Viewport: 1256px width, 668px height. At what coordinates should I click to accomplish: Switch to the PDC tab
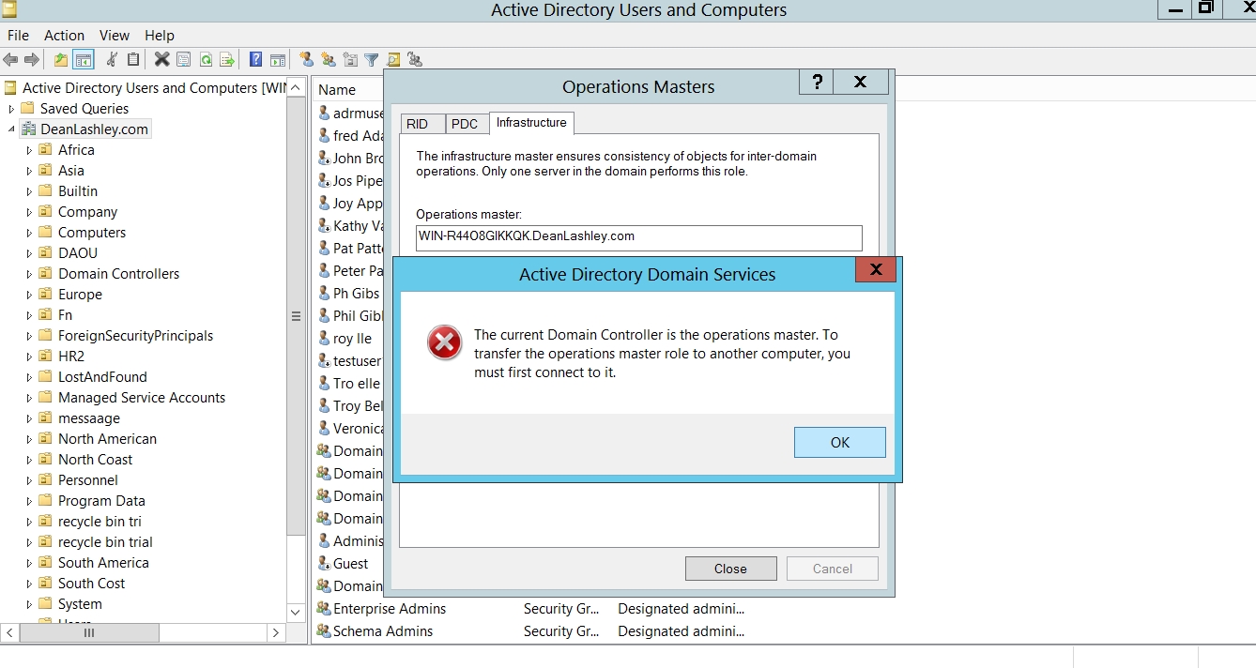465,124
